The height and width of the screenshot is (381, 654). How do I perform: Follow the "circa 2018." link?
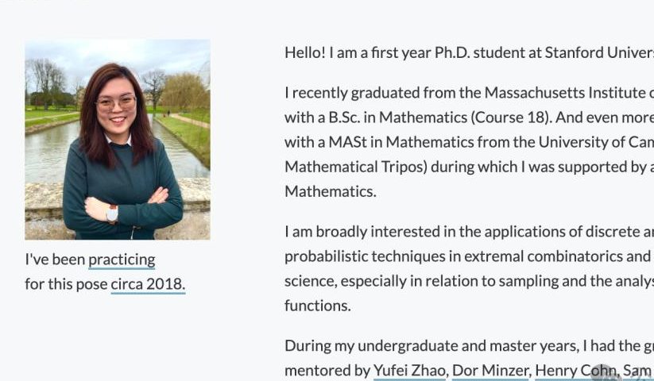[x=148, y=284]
